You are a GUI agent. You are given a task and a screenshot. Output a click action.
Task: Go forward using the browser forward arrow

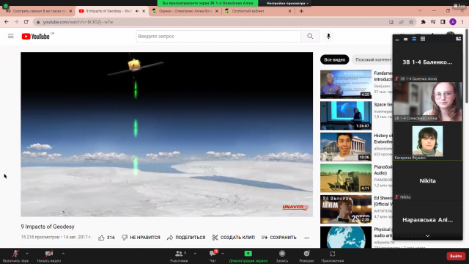click(x=16, y=22)
